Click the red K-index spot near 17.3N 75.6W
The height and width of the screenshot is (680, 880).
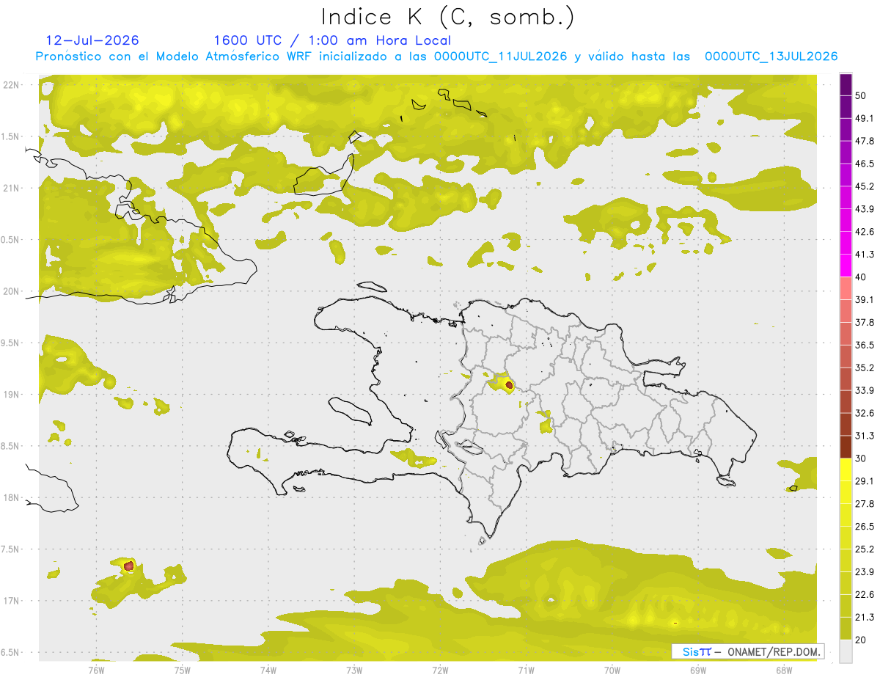click(x=129, y=566)
